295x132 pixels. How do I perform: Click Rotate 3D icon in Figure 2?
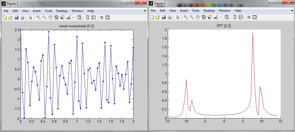[x=204, y=17]
